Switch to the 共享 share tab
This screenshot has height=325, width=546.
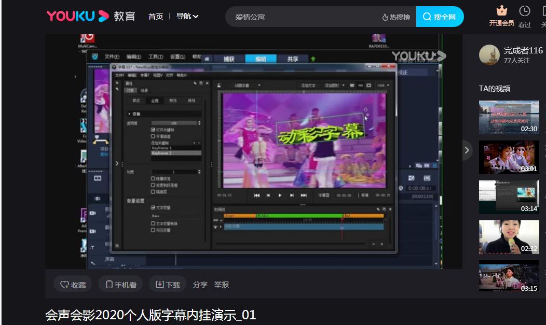point(293,59)
